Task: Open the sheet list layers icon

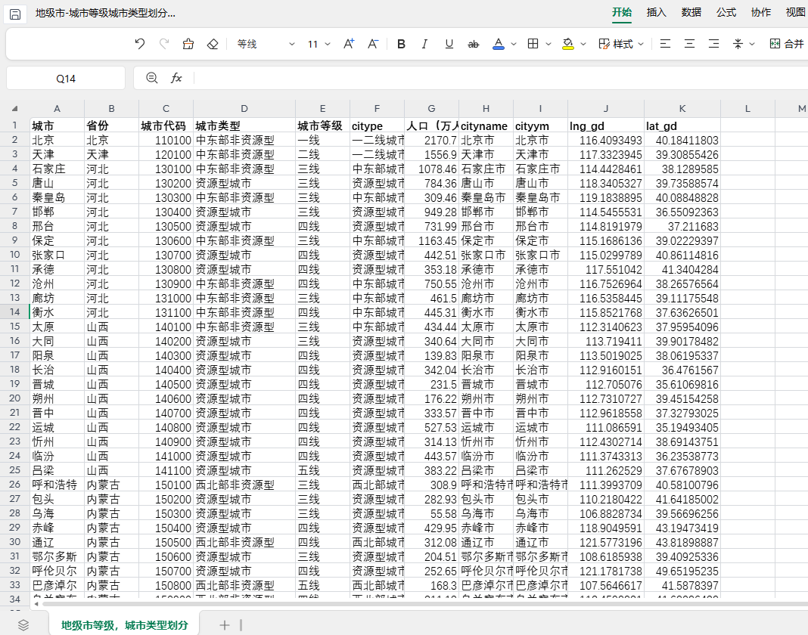Action: pos(23,624)
